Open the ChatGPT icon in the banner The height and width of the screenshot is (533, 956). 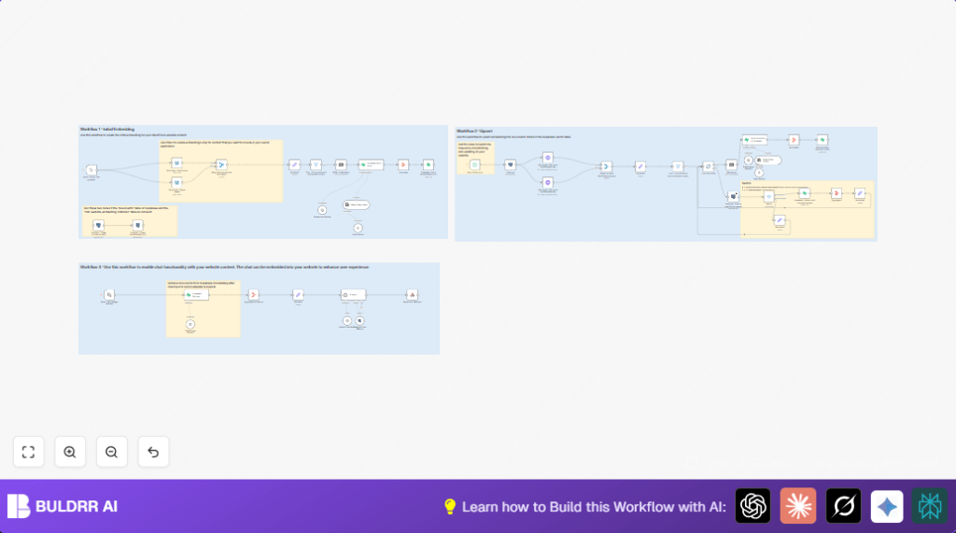pos(752,506)
